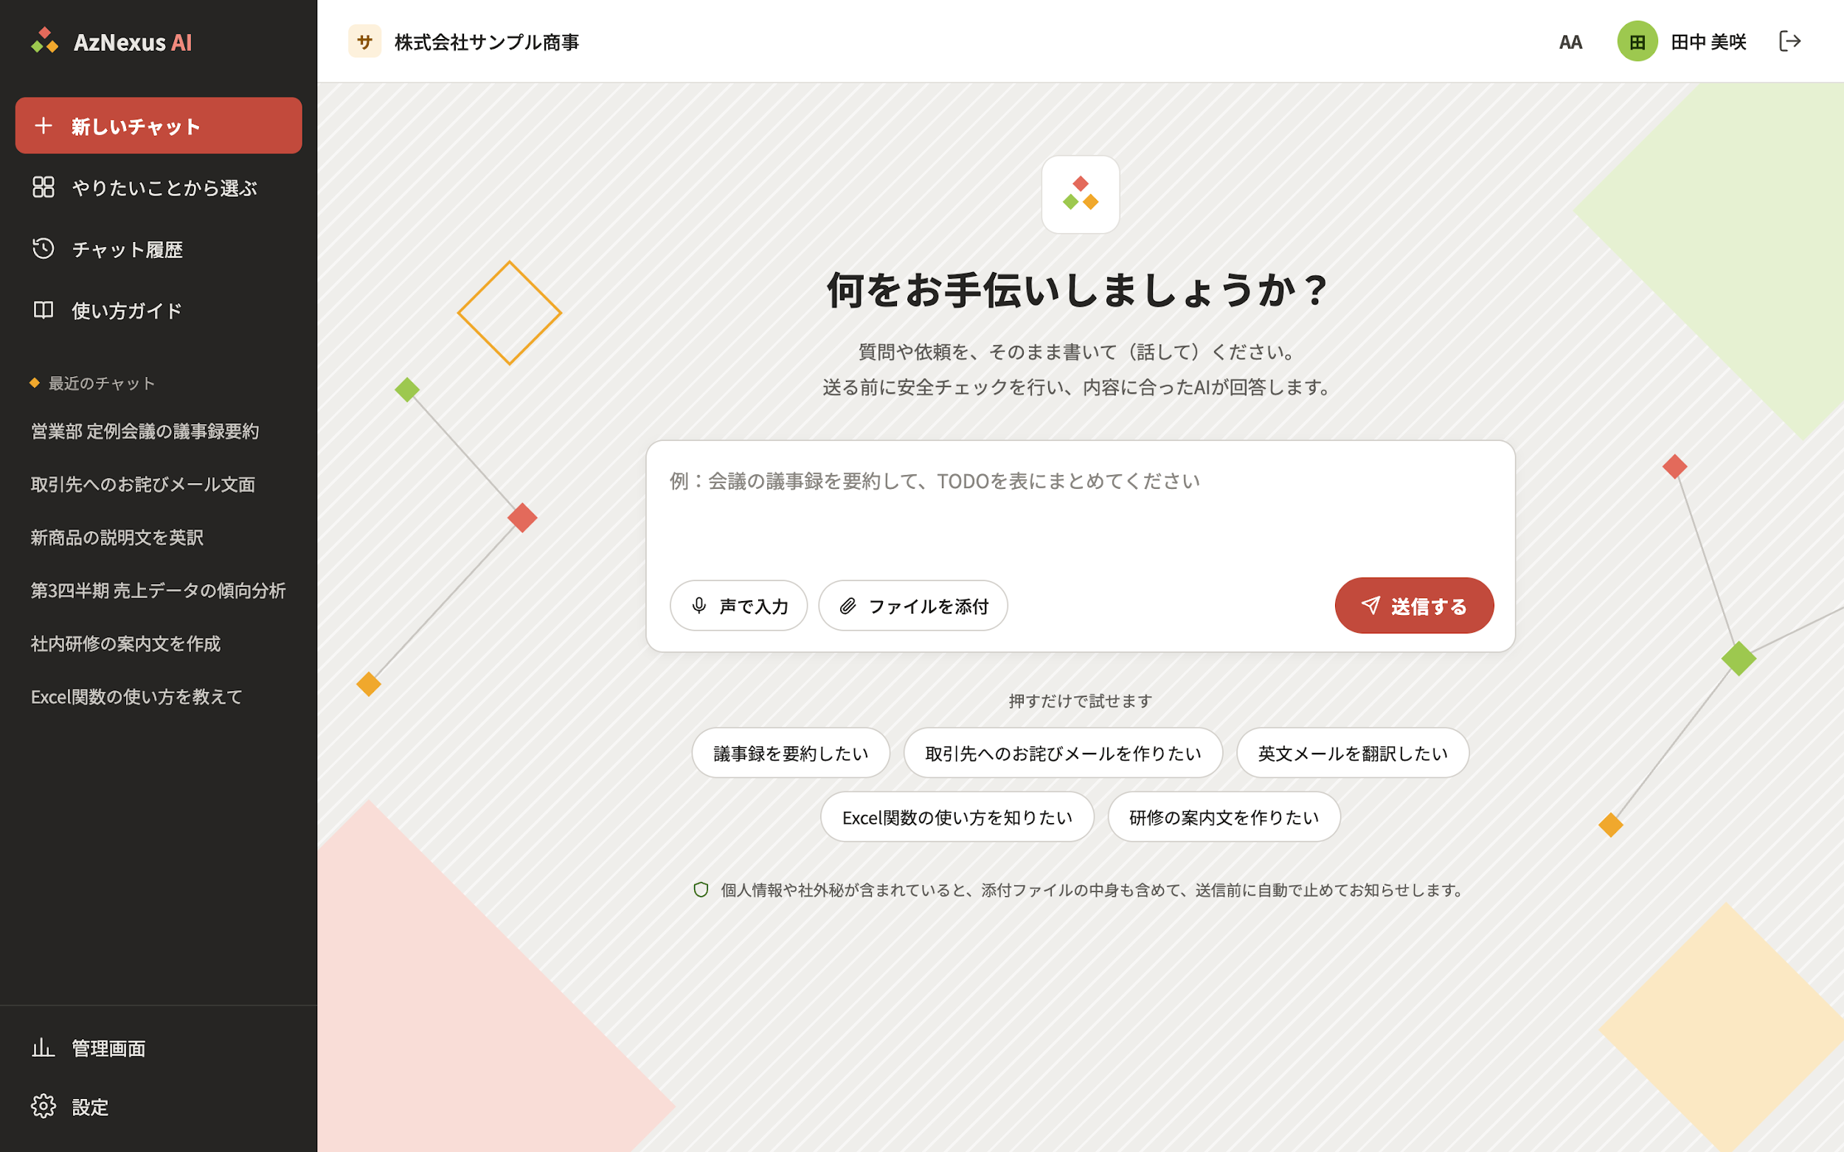
Task: Click the center AzNexus logo tile
Action: (x=1081, y=194)
